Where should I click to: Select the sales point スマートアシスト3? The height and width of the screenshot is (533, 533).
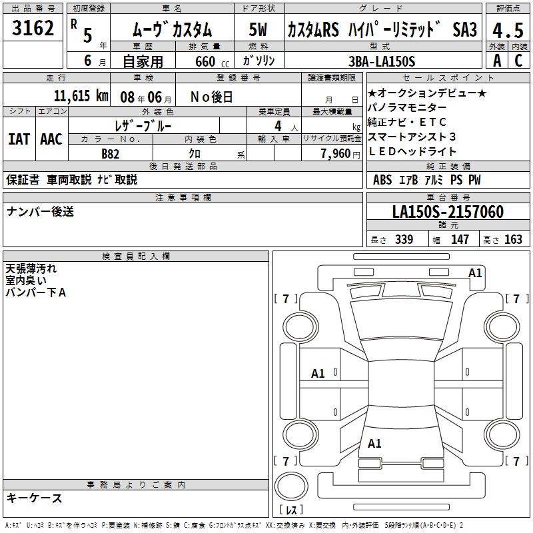pos(412,137)
